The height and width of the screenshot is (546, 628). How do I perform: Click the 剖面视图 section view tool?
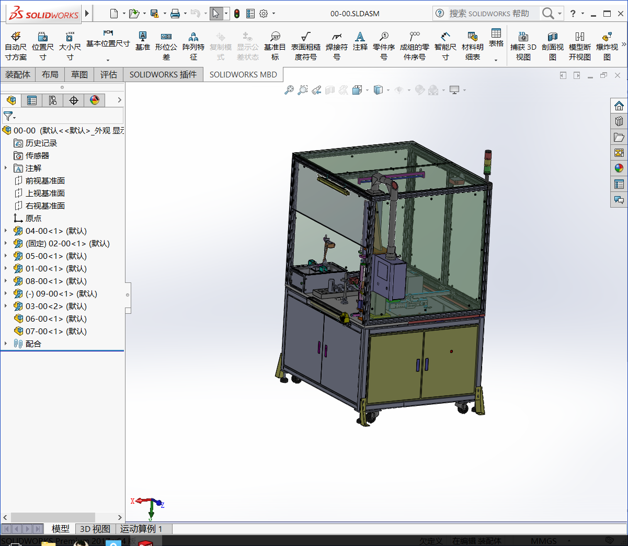(x=553, y=47)
